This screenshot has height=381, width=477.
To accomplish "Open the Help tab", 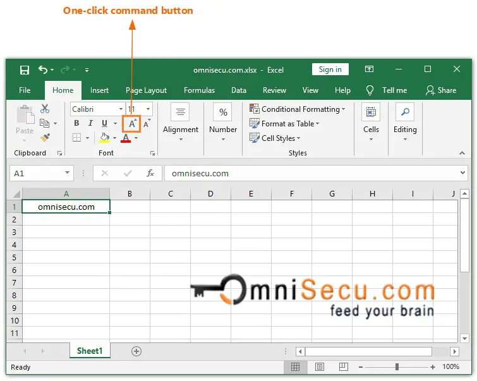I will (342, 90).
